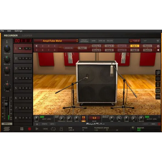162x162 pixels.
Task: Select the Tuner module
Action: 82,48
